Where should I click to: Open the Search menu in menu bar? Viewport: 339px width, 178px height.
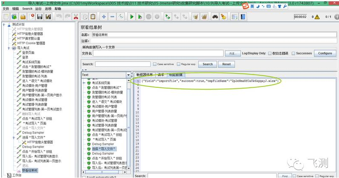tap(27, 8)
